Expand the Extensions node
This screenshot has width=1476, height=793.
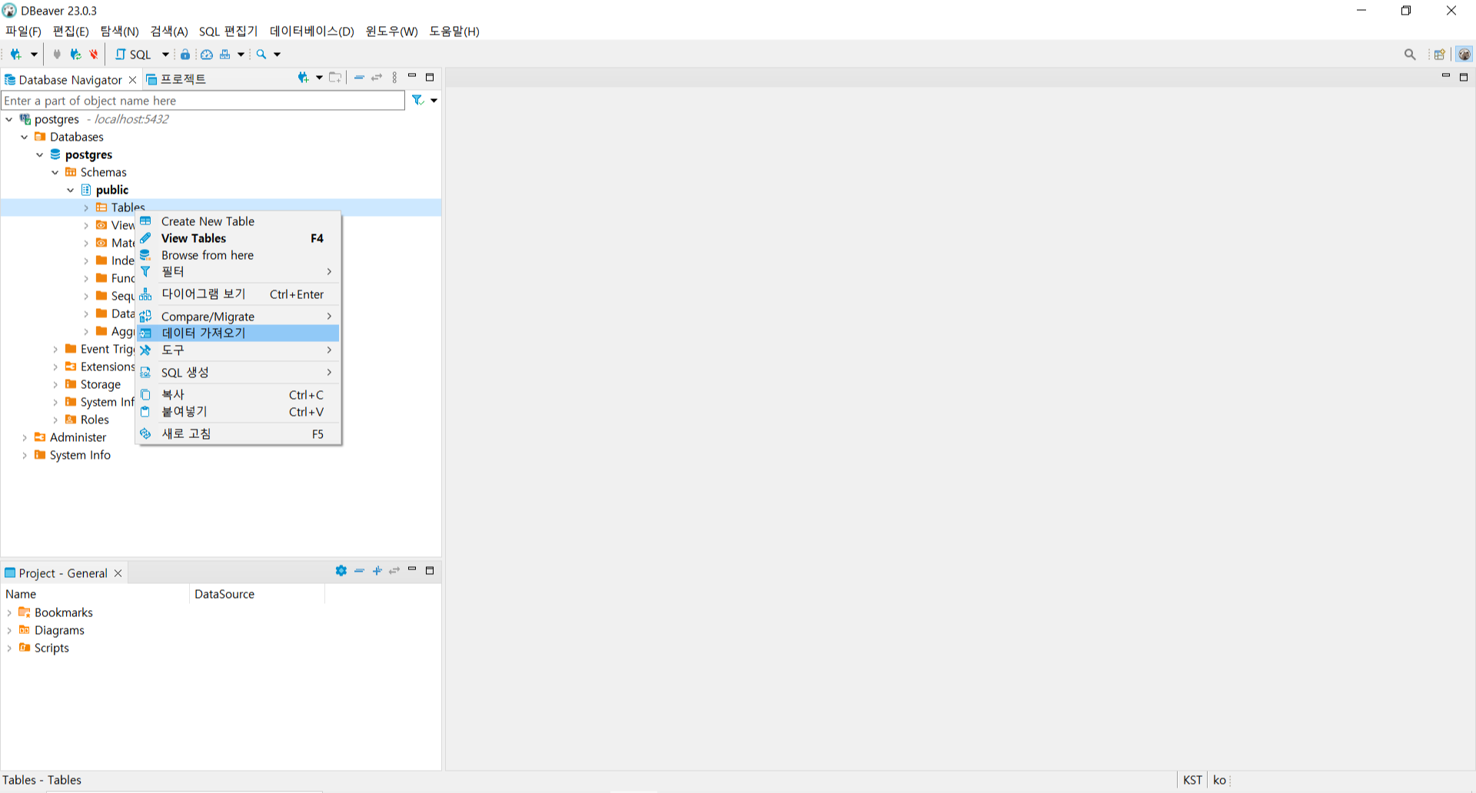[x=55, y=367]
